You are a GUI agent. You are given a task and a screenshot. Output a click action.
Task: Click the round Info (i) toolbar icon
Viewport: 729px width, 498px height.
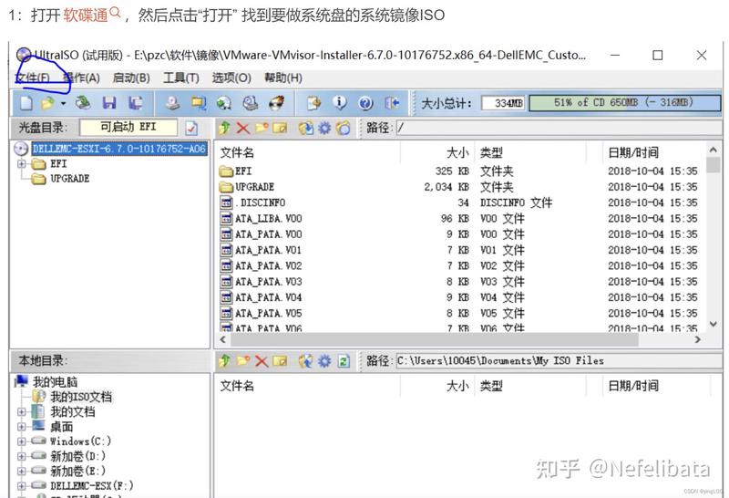click(x=340, y=103)
